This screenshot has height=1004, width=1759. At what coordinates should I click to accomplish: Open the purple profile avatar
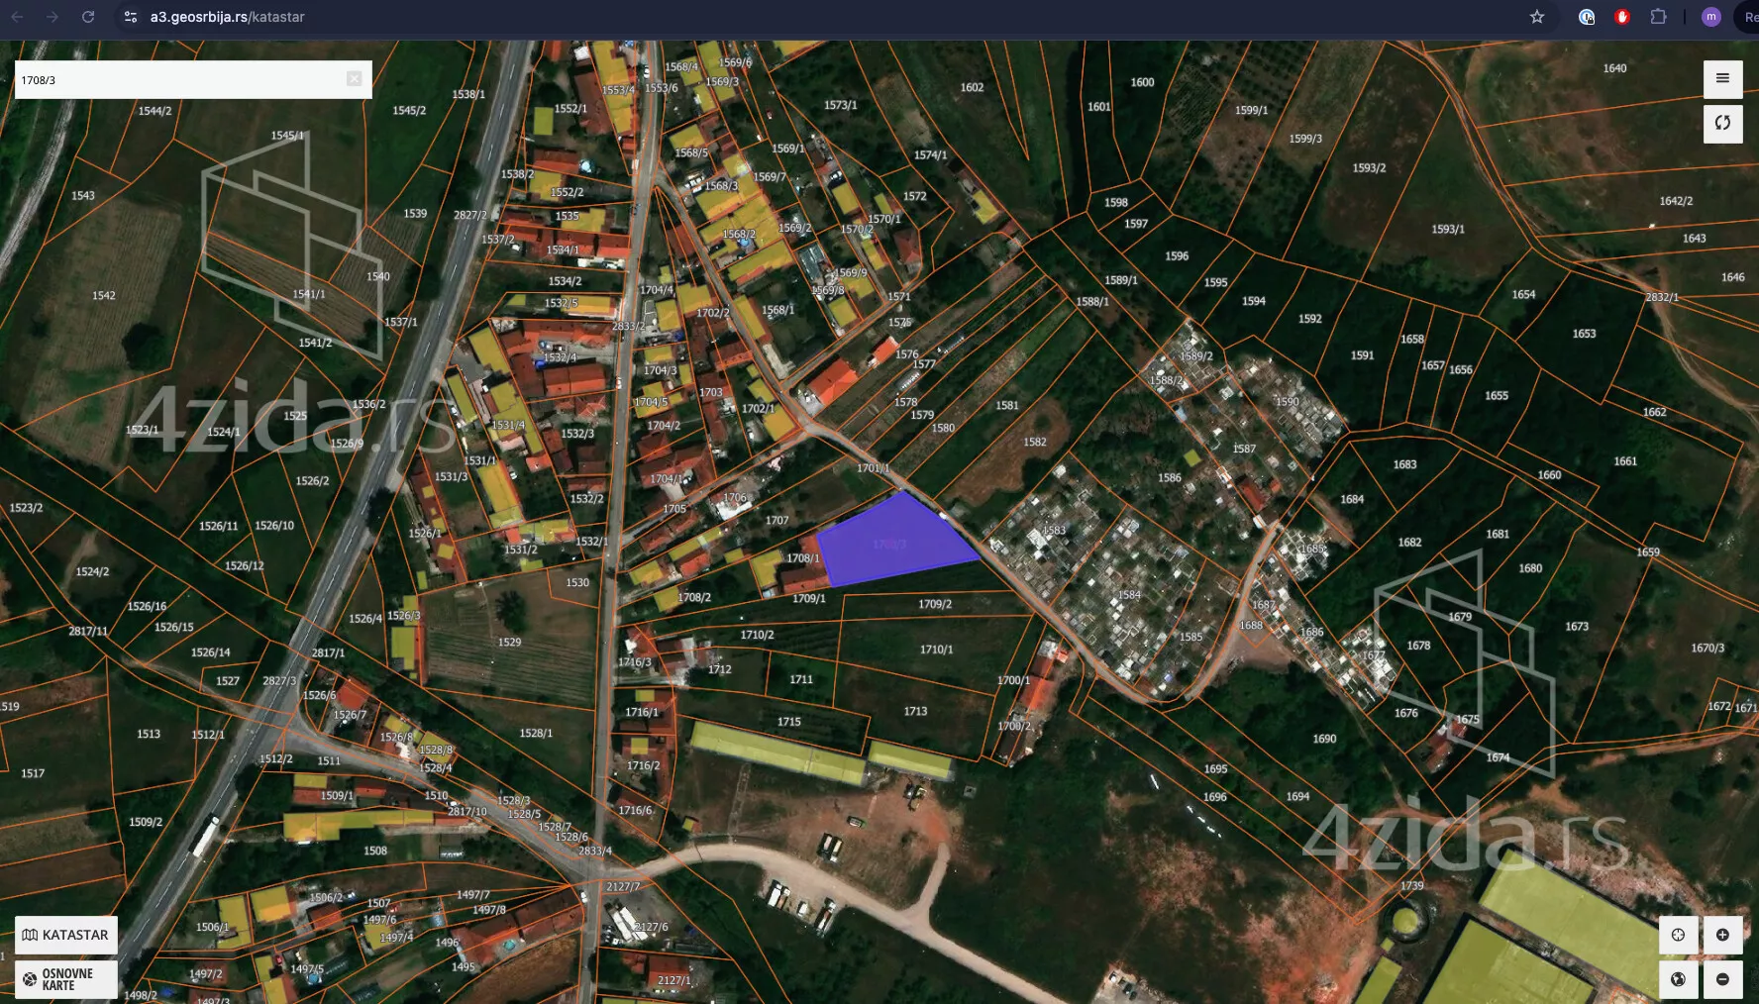1710,17
